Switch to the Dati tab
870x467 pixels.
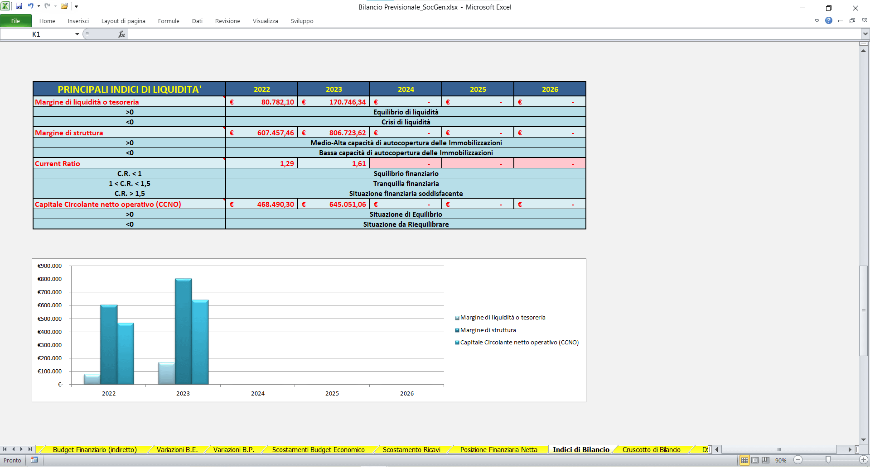coord(197,21)
